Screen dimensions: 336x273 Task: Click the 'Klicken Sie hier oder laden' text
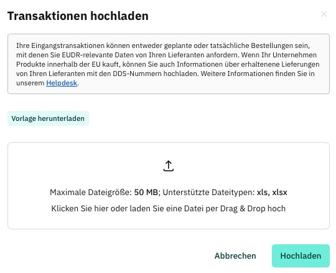click(101, 209)
